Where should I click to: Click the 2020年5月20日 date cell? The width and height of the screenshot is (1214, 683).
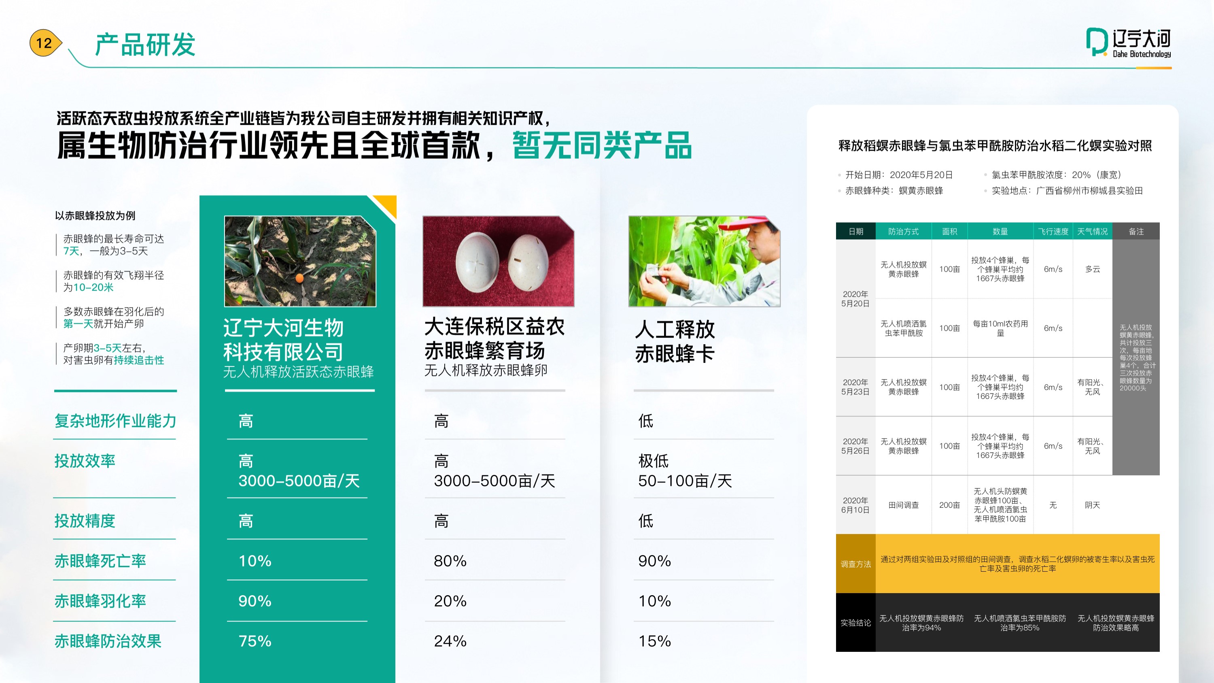tap(855, 298)
